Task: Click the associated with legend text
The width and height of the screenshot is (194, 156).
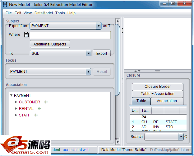Action: click(76, 150)
